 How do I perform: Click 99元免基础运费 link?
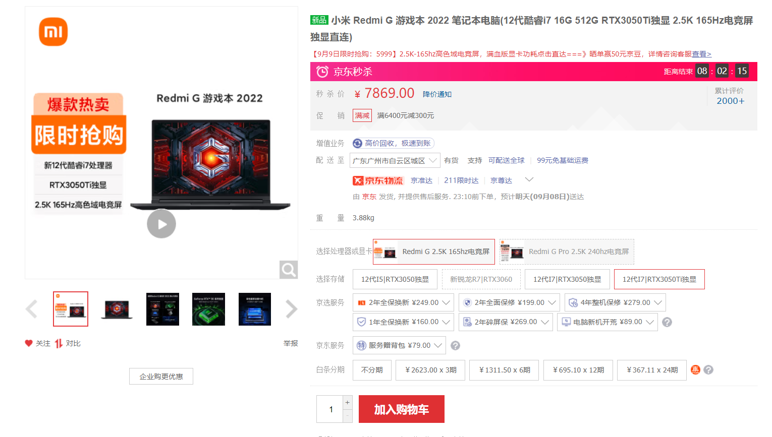(x=563, y=160)
